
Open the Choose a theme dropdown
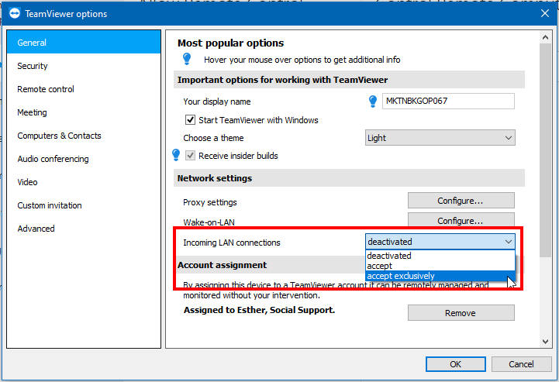coord(440,138)
